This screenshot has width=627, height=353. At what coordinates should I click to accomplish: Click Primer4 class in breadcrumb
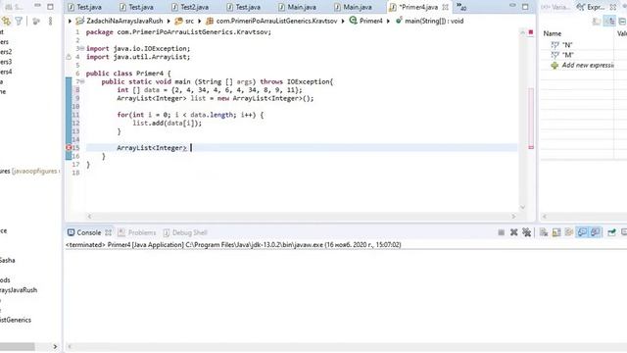pos(365,21)
